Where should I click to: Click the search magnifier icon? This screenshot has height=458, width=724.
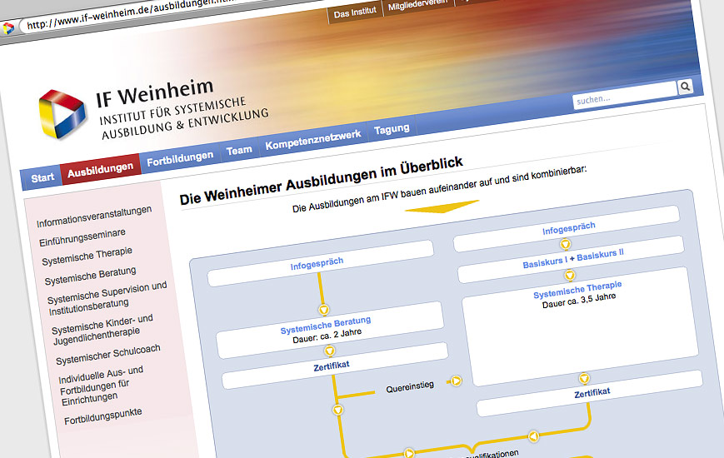pos(685,87)
